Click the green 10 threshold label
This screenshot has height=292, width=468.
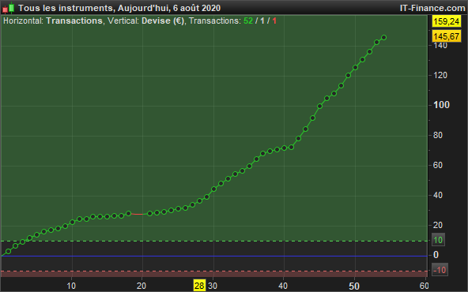(438, 240)
